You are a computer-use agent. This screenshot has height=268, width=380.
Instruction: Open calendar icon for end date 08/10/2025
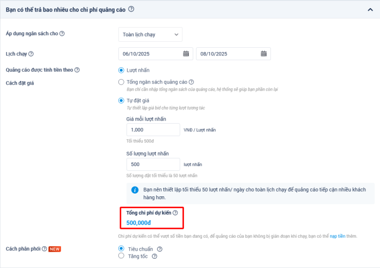pyautogui.click(x=264, y=54)
